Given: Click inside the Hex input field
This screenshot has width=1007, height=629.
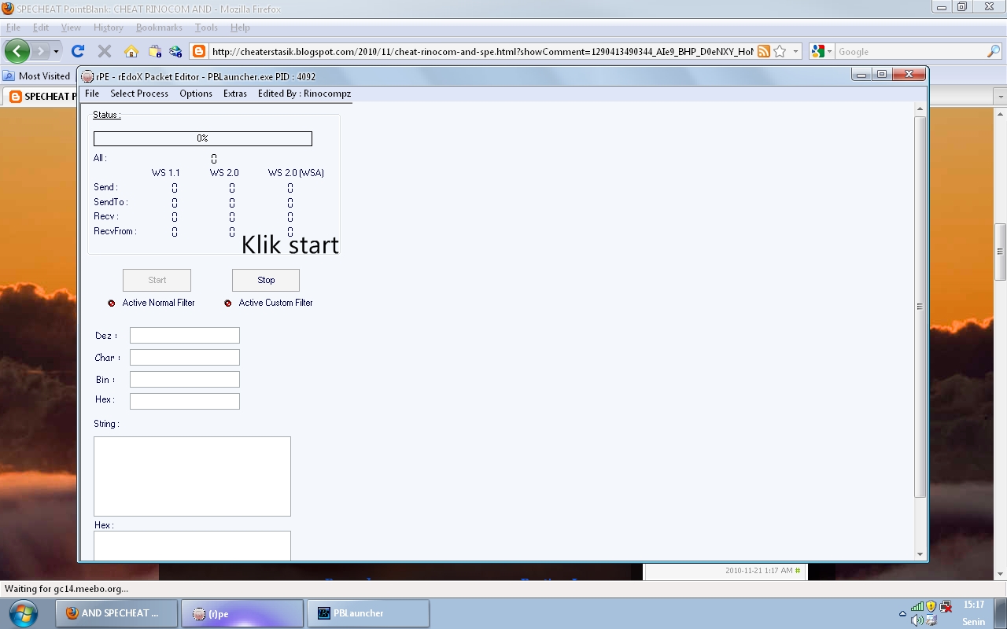Looking at the screenshot, I should [184, 400].
